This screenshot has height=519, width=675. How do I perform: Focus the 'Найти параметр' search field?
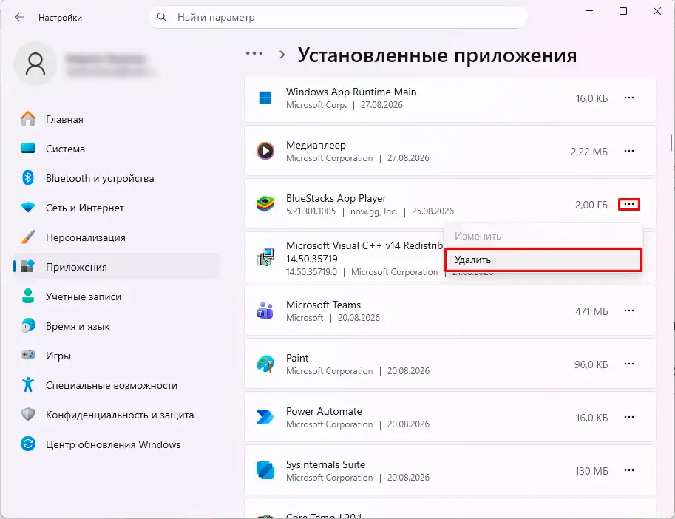(338, 17)
